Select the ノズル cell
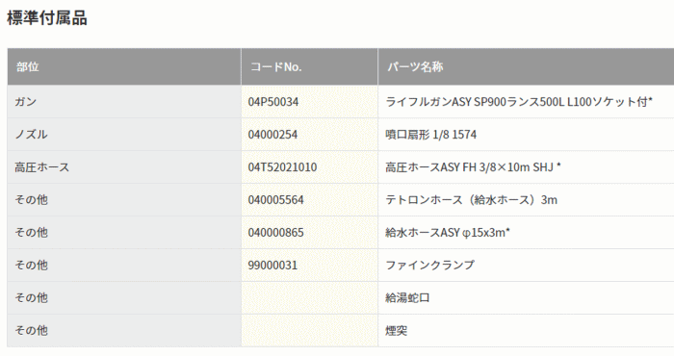 tap(124, 135)
